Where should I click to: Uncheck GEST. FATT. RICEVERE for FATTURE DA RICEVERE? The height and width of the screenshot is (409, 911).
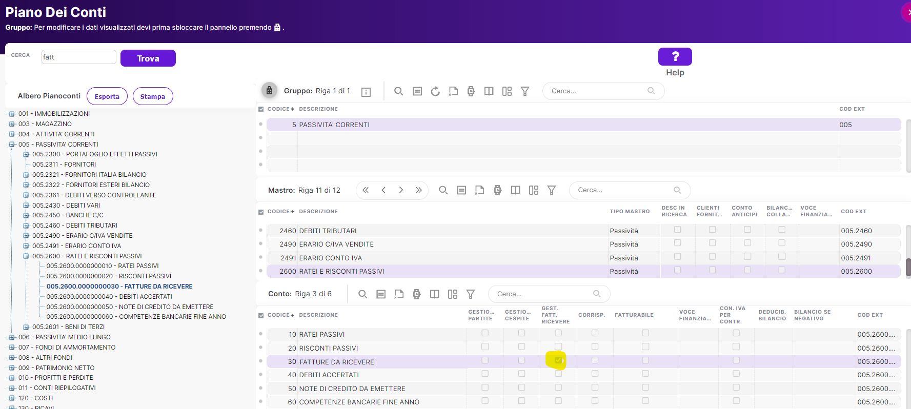click(x=558, y=360)
